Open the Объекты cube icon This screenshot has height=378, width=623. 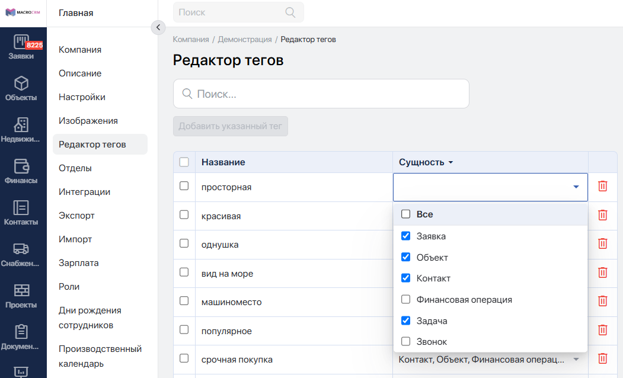(x=21, y=84)
